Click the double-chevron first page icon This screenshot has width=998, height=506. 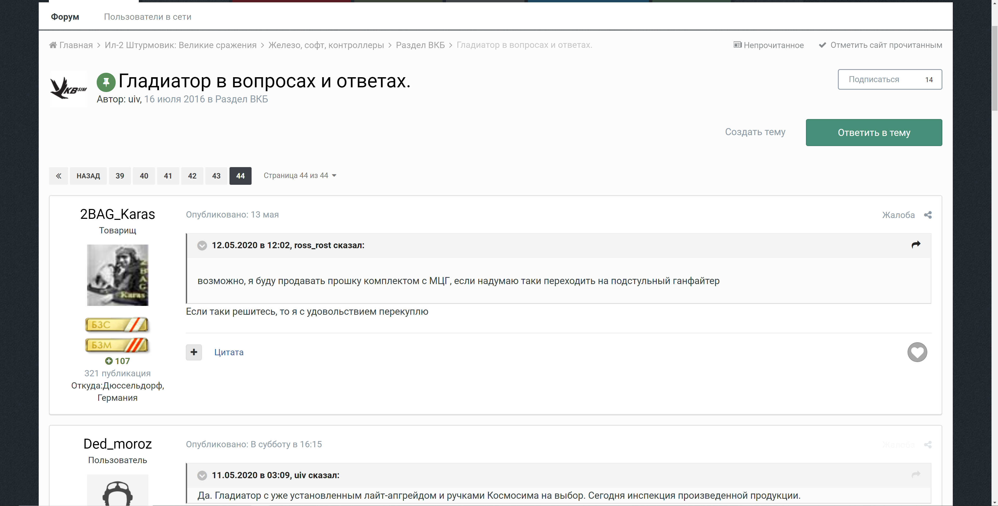pos(58,176)
